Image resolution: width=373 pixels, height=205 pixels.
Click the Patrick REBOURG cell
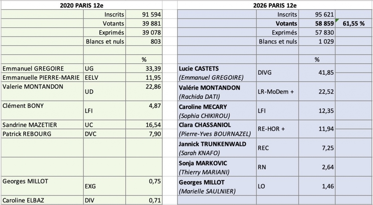42,134
